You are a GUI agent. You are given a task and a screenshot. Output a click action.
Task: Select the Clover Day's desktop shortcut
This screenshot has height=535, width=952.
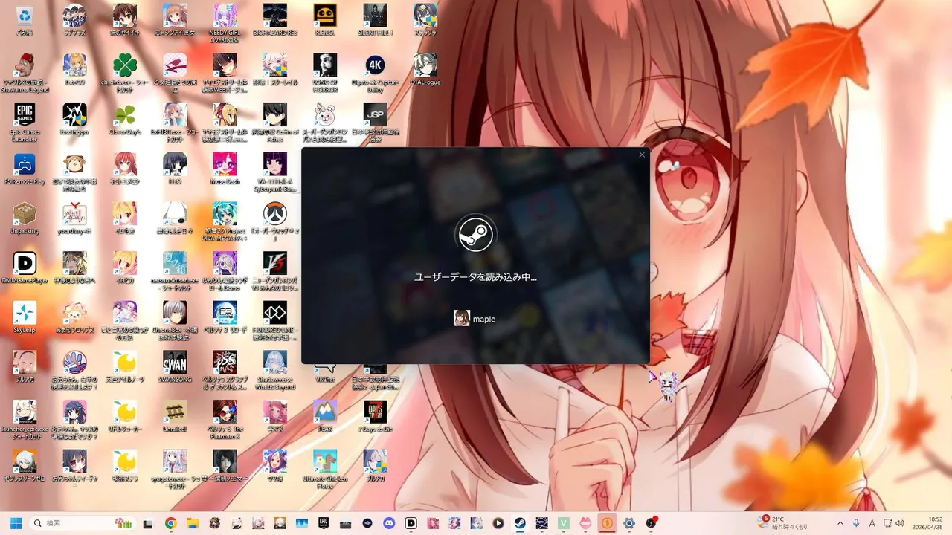[124, 120]
